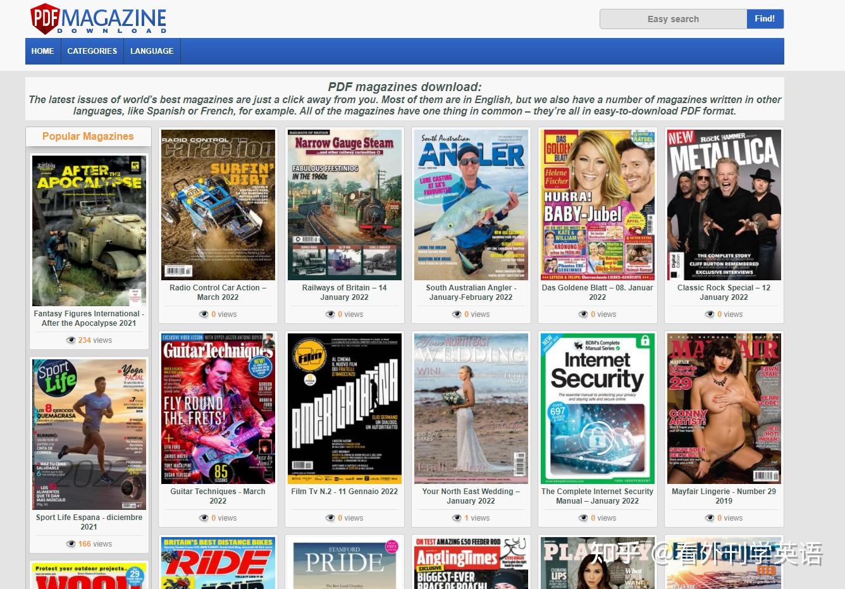Click eye icon under Your North East Wedding

point(457,518)
